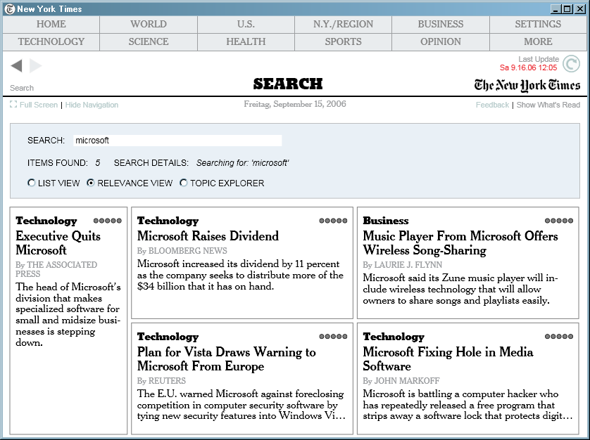
Task: Select the Relevance View radio button
Action: click(x=90, y=183)
